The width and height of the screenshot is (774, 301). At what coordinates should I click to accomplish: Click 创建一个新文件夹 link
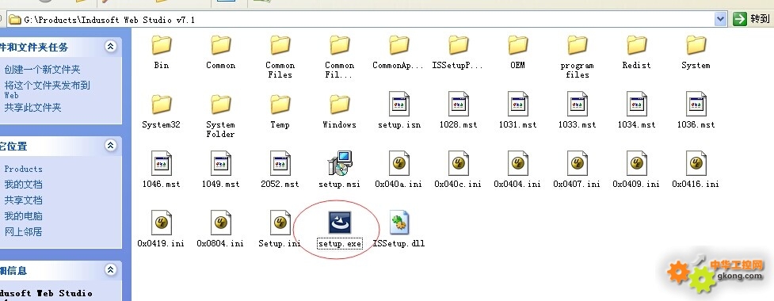pyautogui.click(x=42, y=70)
